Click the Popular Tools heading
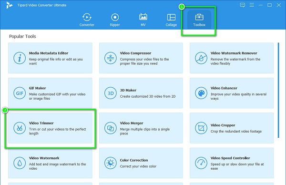The width and height of the screenshot is (286, 185). coord(22,36)
